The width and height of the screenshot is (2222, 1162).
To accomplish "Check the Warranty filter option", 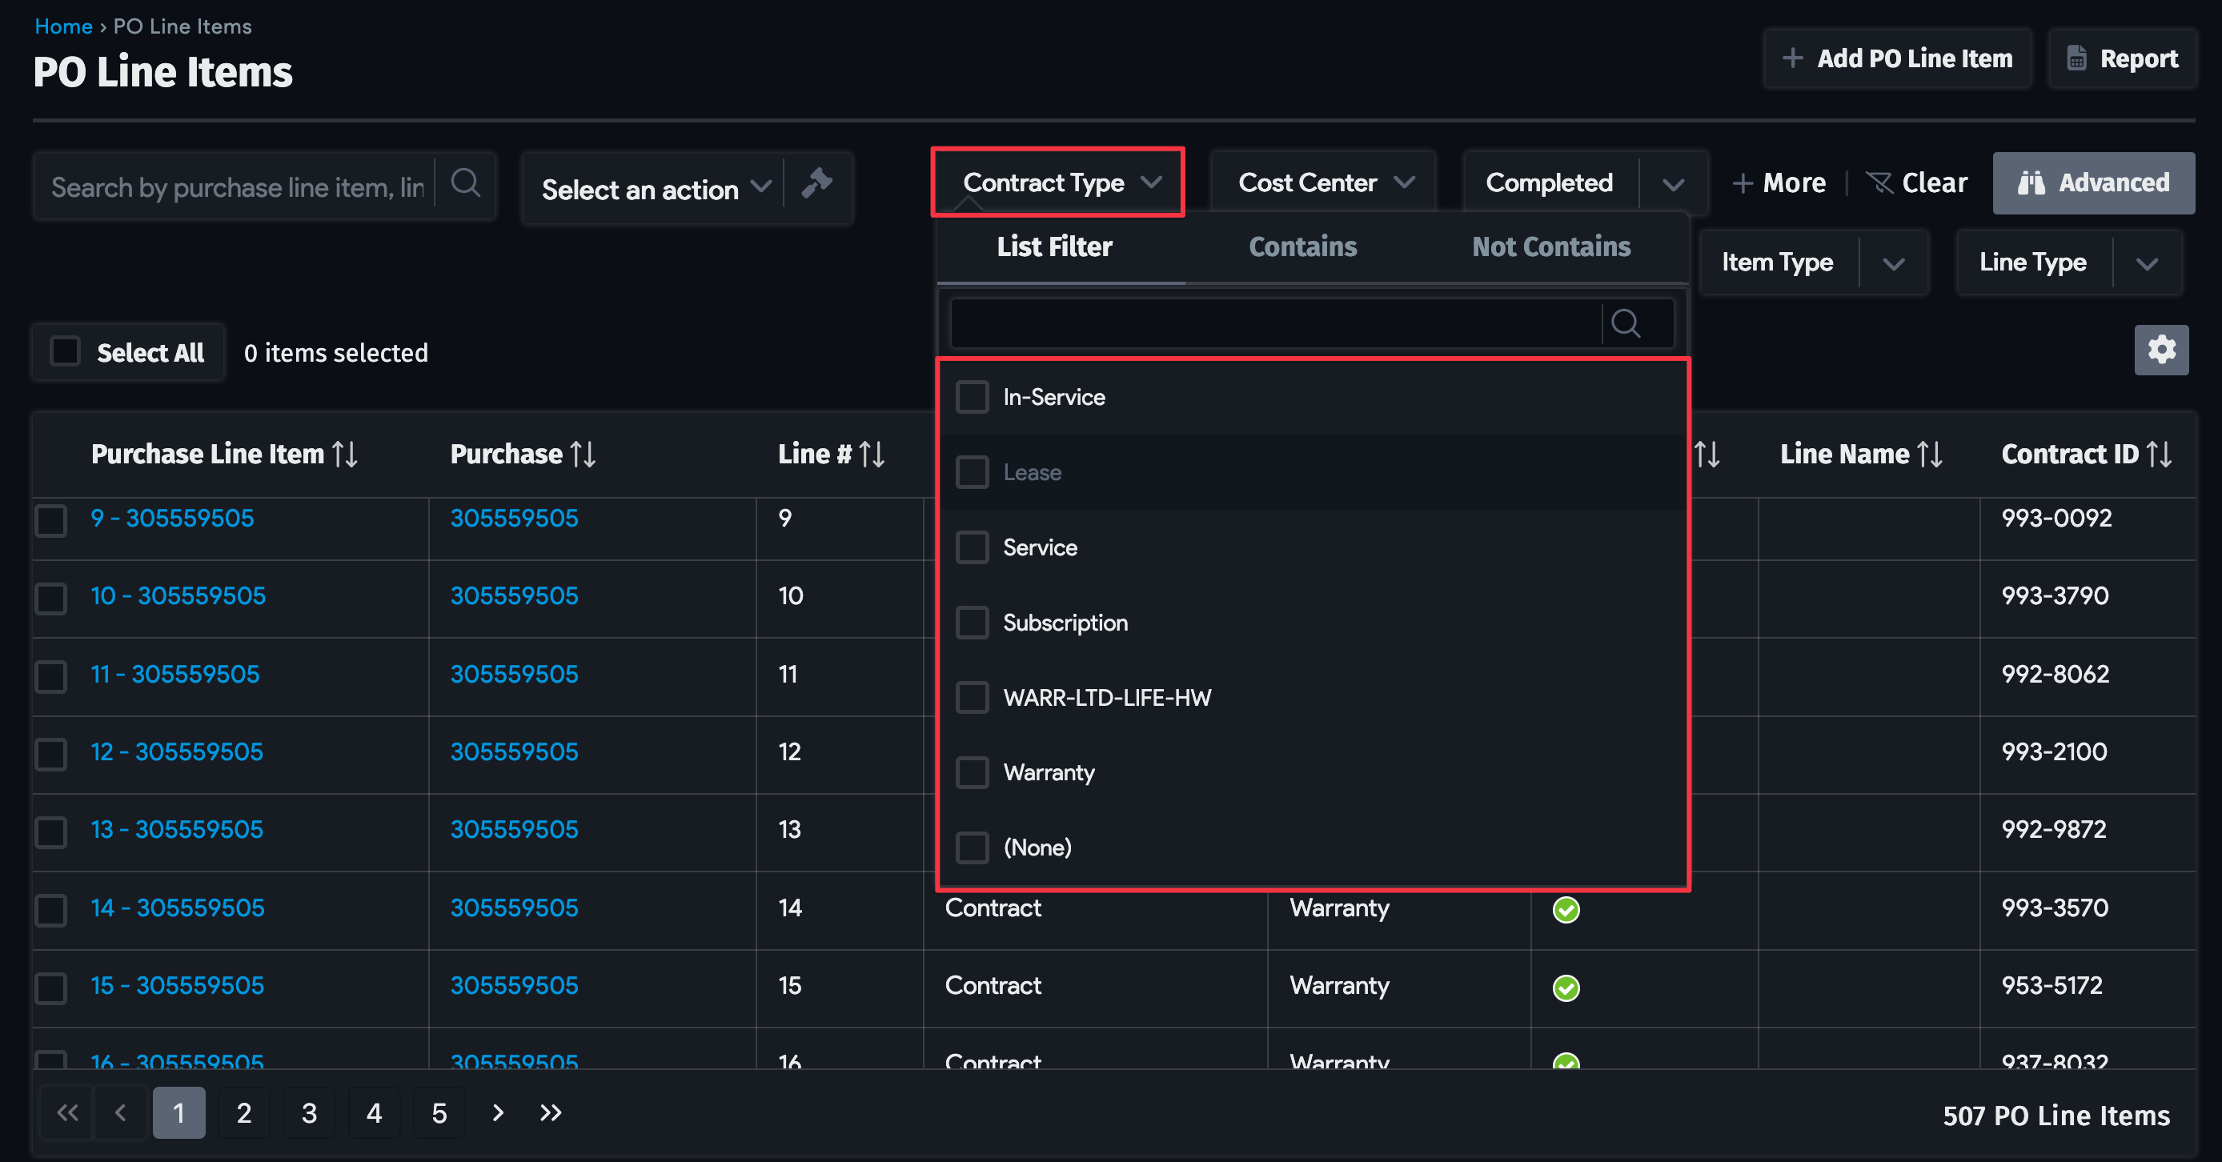I will coord(972,773).
